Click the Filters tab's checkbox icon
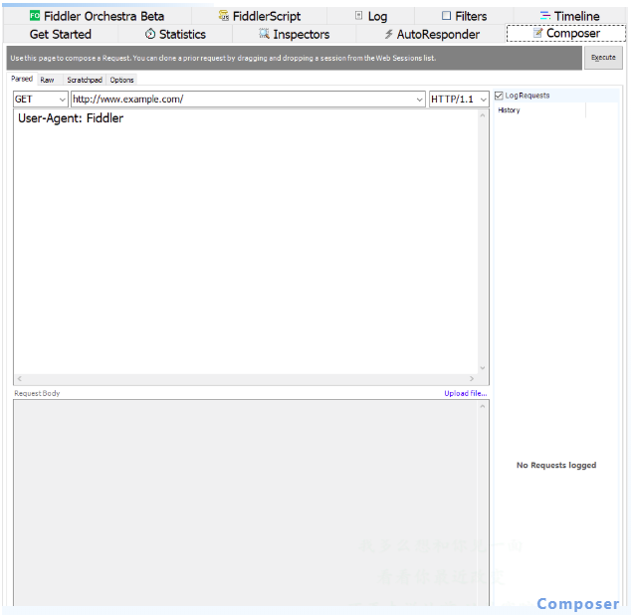This screenshot has height=615, width=631. tap(446, 16)
